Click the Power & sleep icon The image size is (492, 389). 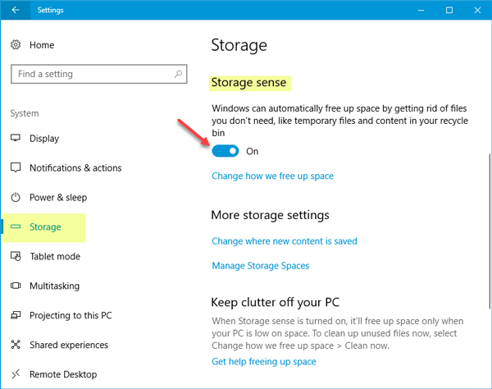(16, 198)
